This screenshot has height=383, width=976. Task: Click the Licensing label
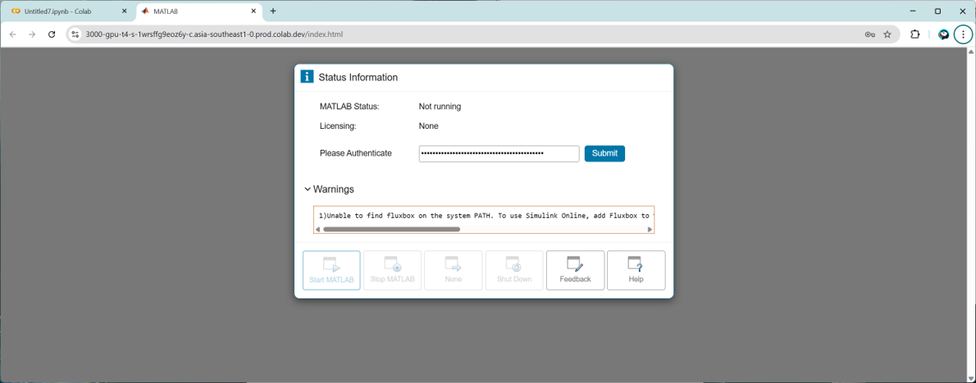(338, 125)
